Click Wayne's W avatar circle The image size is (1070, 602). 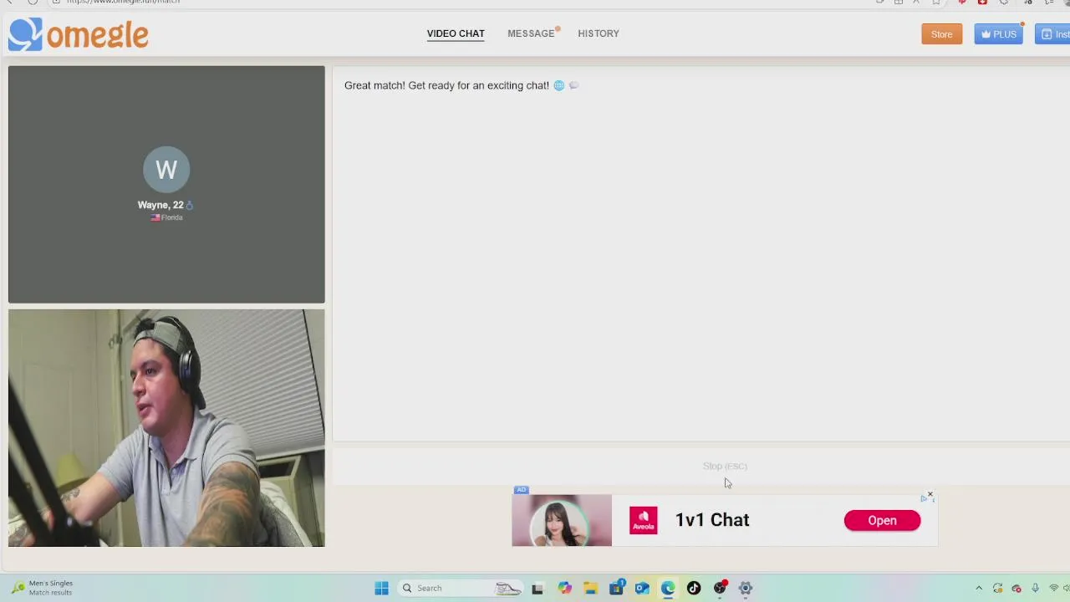tap(166, 170)
